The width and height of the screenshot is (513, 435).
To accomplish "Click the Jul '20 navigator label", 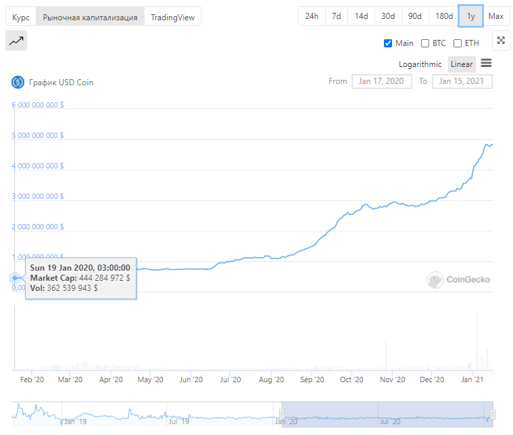I will click(x=390, y=421).
